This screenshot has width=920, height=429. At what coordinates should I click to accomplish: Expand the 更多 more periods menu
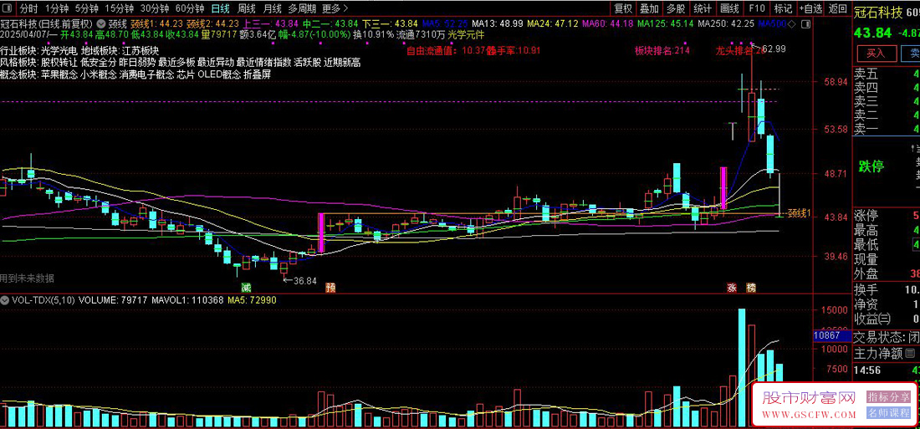click(335, 9)
